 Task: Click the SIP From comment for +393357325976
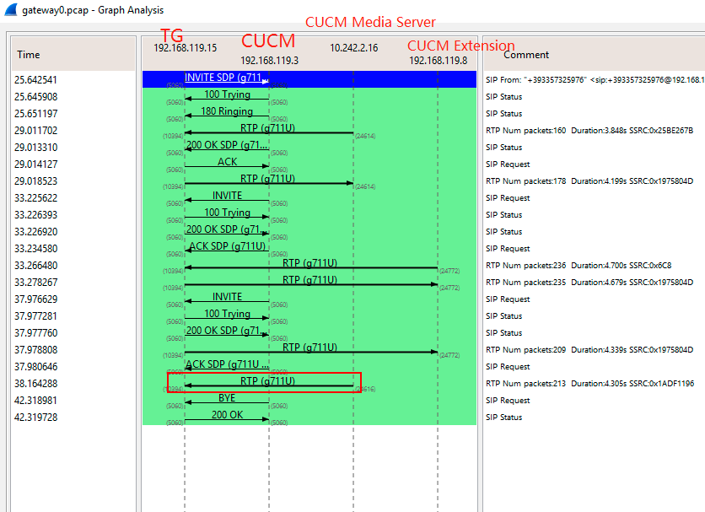tap(595, 80)
